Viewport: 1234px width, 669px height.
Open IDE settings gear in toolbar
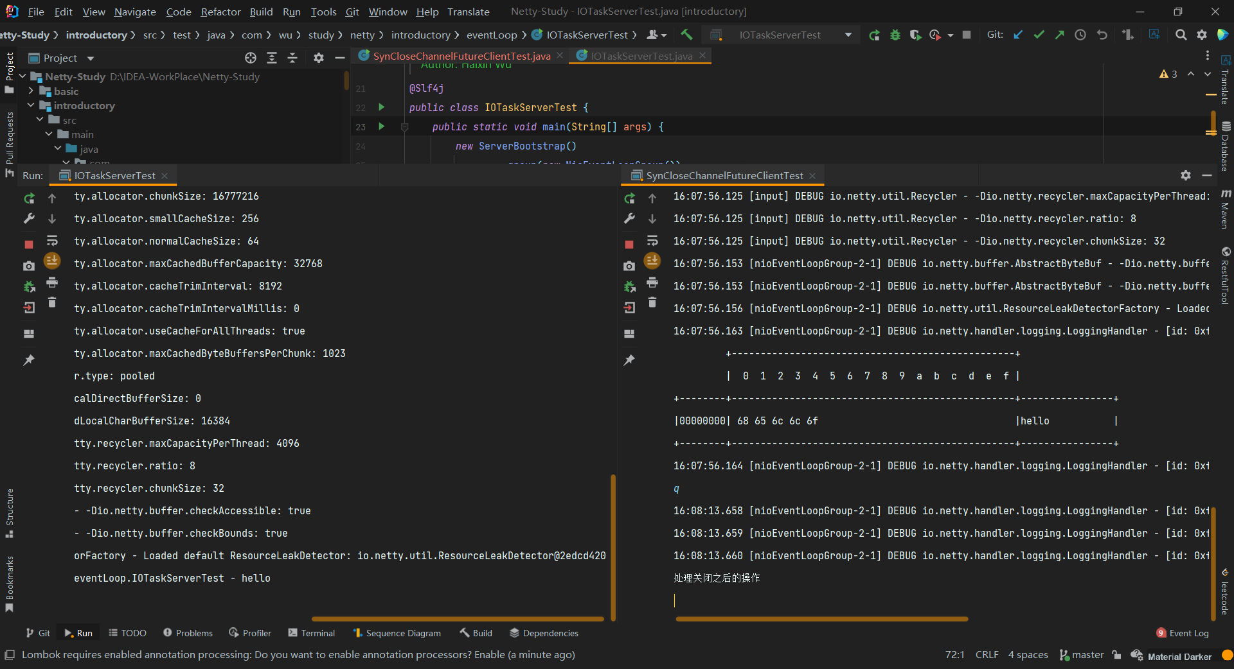(1201, 35)
